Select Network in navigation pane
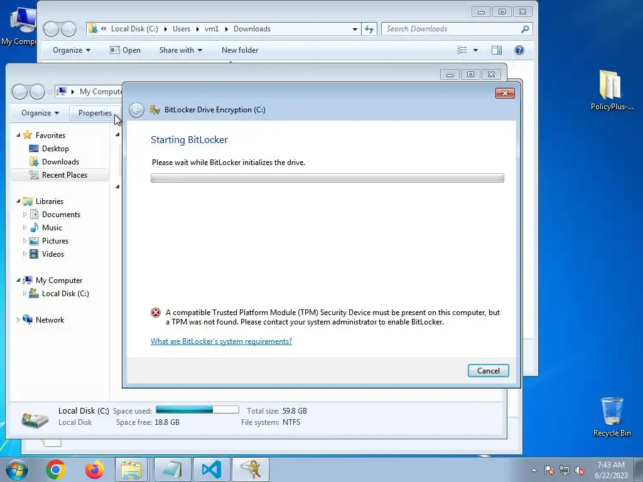The image size is (643, 482). (50, 319)
